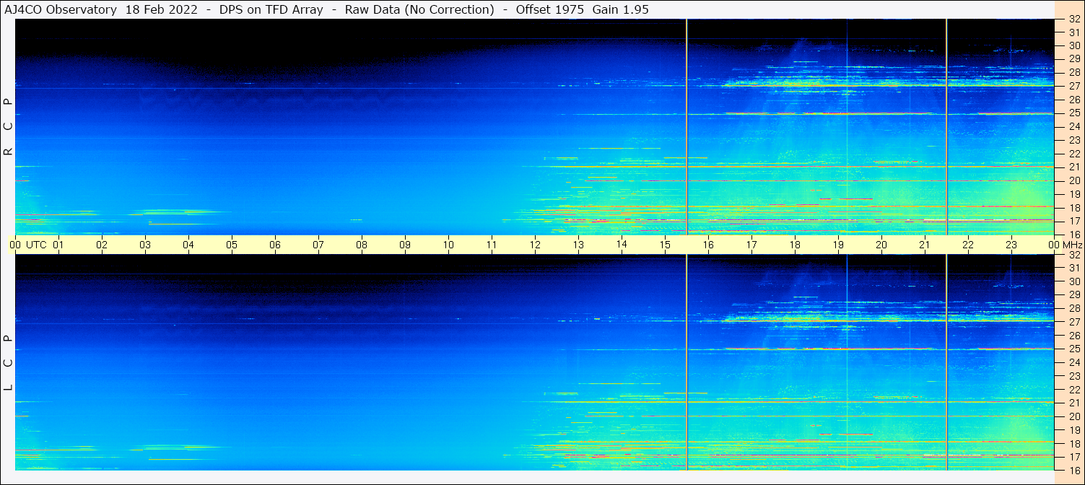Click hour label "07" on the time axis
Viewport: 1085px width, 485px height.
(x=318, y=245)
